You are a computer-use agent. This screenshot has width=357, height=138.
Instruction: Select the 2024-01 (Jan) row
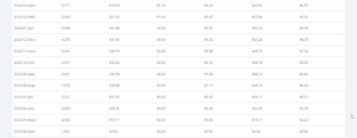coord(178,28)
